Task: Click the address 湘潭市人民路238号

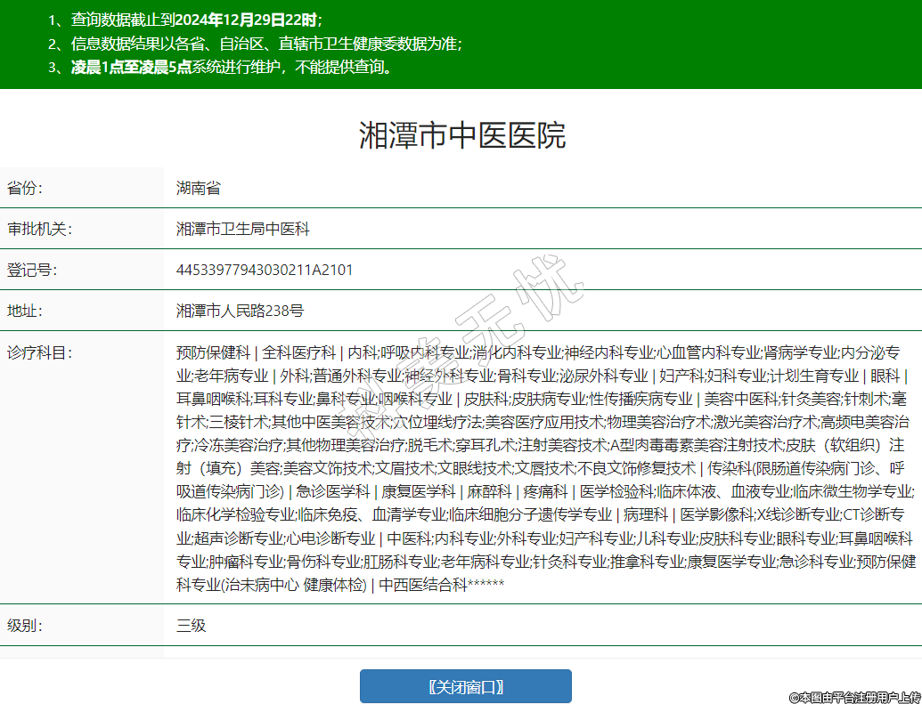Action: 240,311
